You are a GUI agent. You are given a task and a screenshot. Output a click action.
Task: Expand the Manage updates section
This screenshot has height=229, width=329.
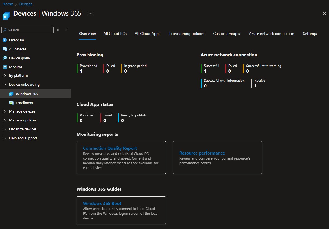coord(4,120)
